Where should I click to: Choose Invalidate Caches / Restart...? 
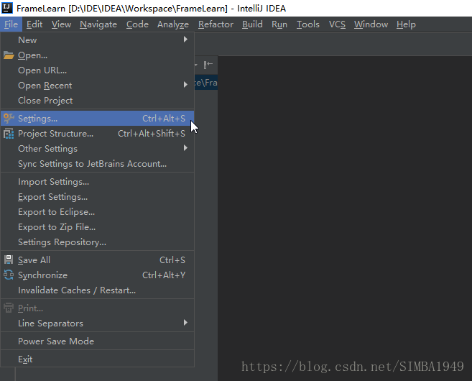97,290
